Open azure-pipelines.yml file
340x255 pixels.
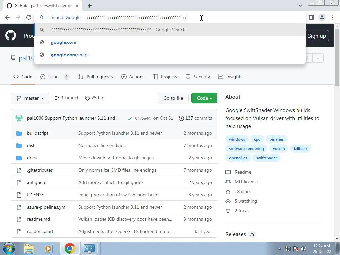pyautogui.click(x=46, y=207)
